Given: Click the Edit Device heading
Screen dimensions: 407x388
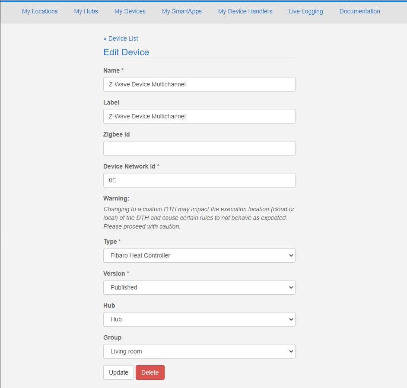Looking at the screenshot, I should [x=126, y=52].
